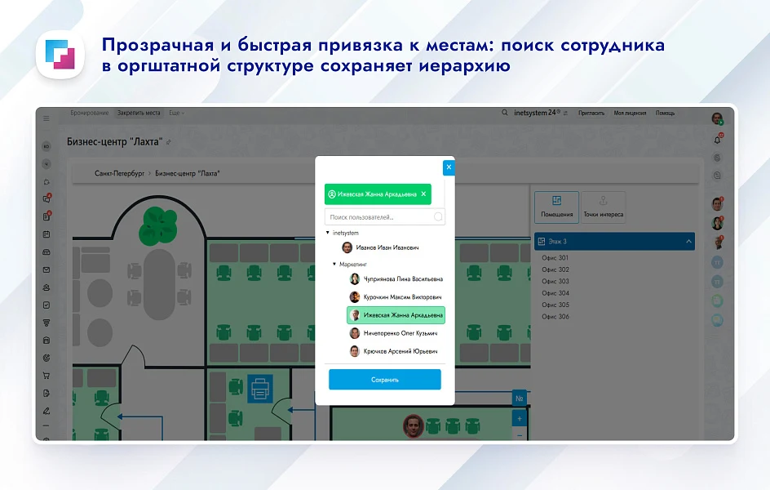Click the user profile avatar at top right
This screenshot has width=770, height=490.
[x=717, y=118]
